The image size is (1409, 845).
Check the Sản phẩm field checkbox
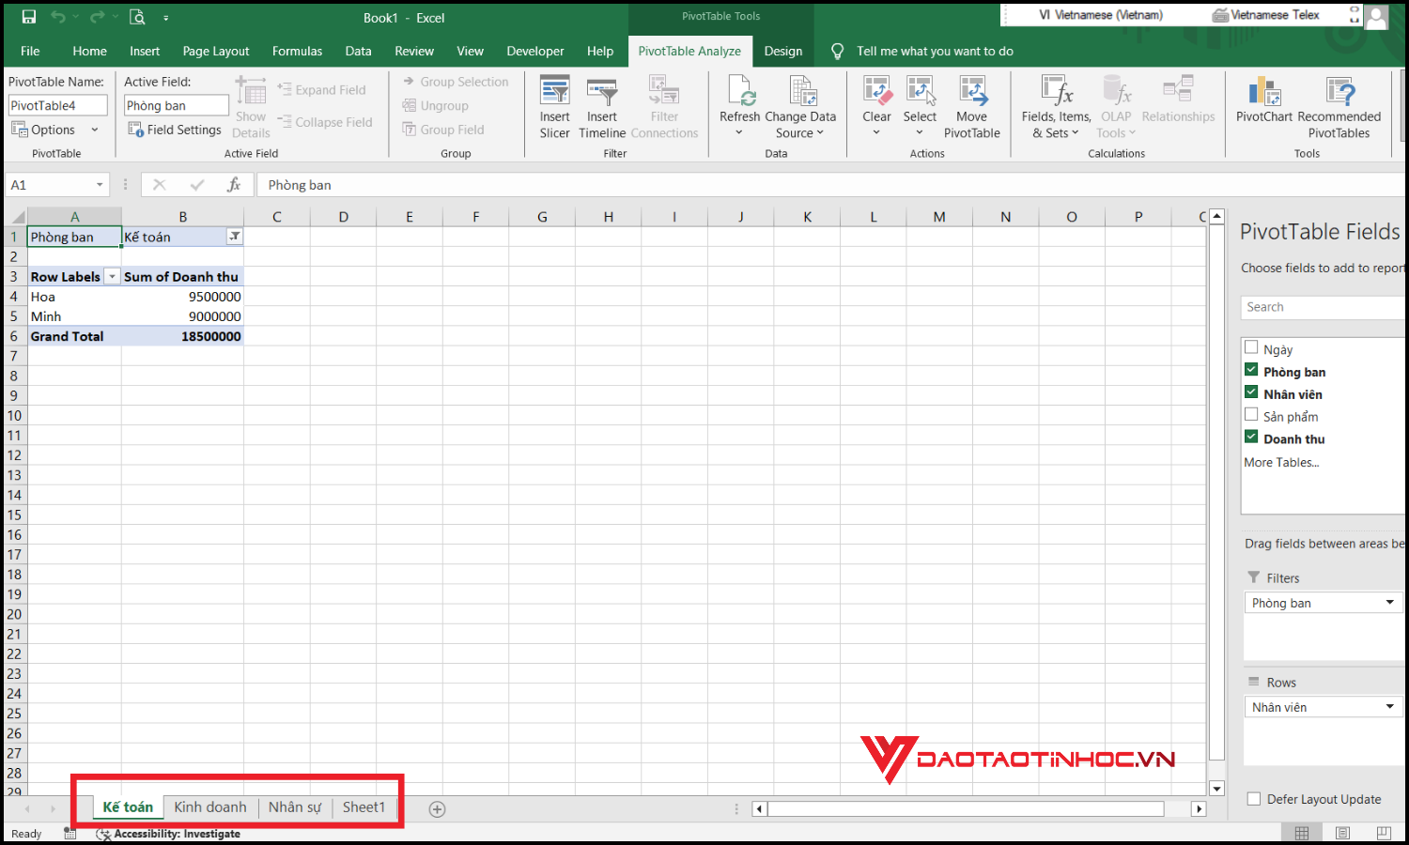1251,414
